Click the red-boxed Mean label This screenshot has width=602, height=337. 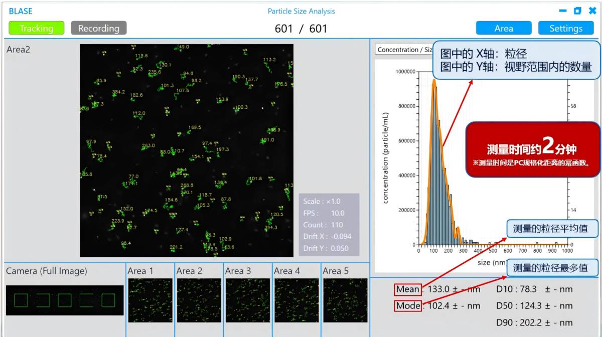(407, 289)
